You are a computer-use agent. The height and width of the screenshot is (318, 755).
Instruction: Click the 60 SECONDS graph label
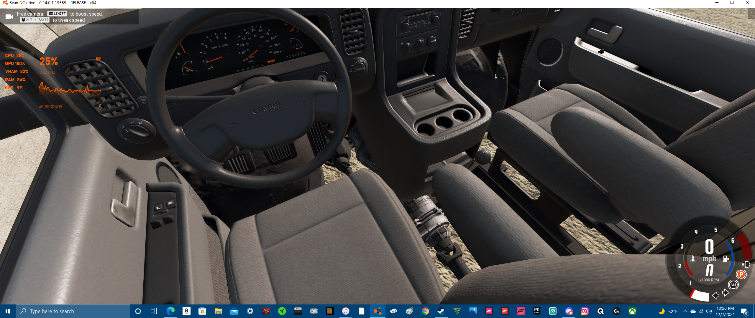pos(51,107)
